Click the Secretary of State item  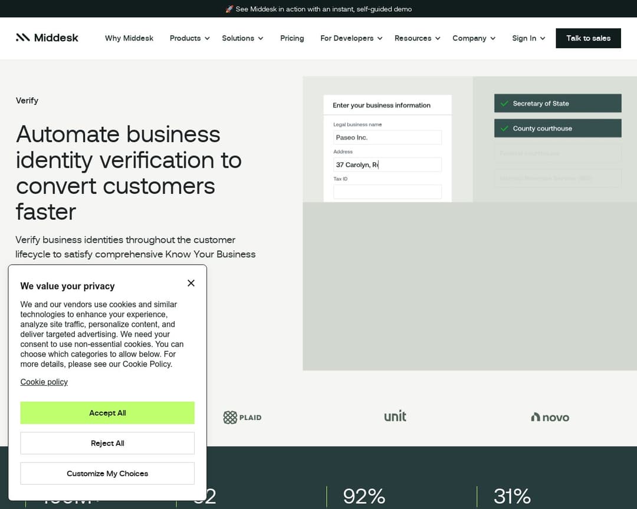[558, 104]
